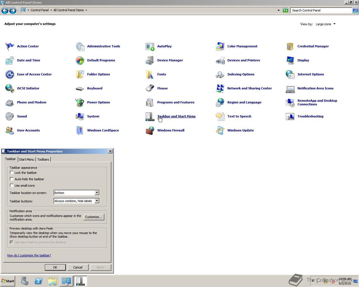Open the Programs and Features icon
Image resolution: width=359 pixels, height=287 pixels.
pyautogui.click(x=150, y=102)
